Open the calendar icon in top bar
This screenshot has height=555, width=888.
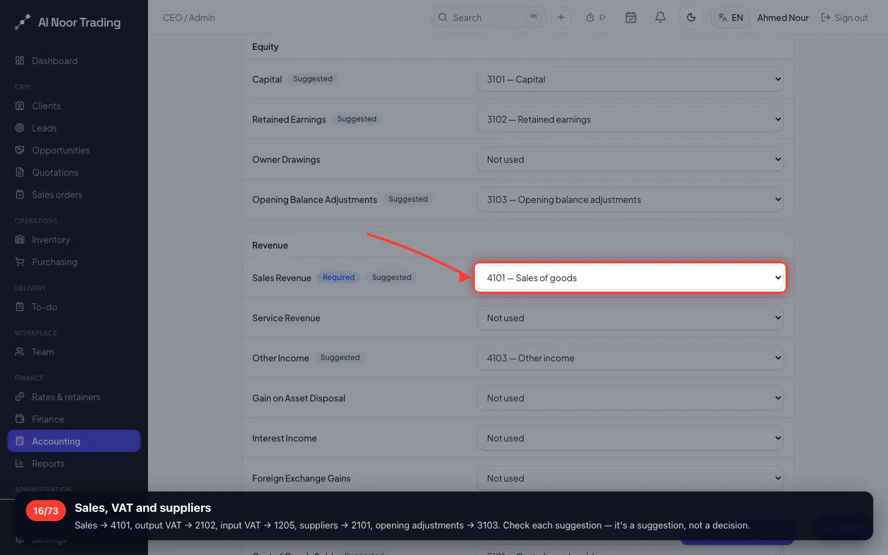coord(631,17)
